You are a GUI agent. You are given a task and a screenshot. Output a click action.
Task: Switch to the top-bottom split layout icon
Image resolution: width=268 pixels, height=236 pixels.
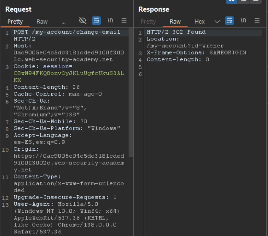(x=243, y=1)
